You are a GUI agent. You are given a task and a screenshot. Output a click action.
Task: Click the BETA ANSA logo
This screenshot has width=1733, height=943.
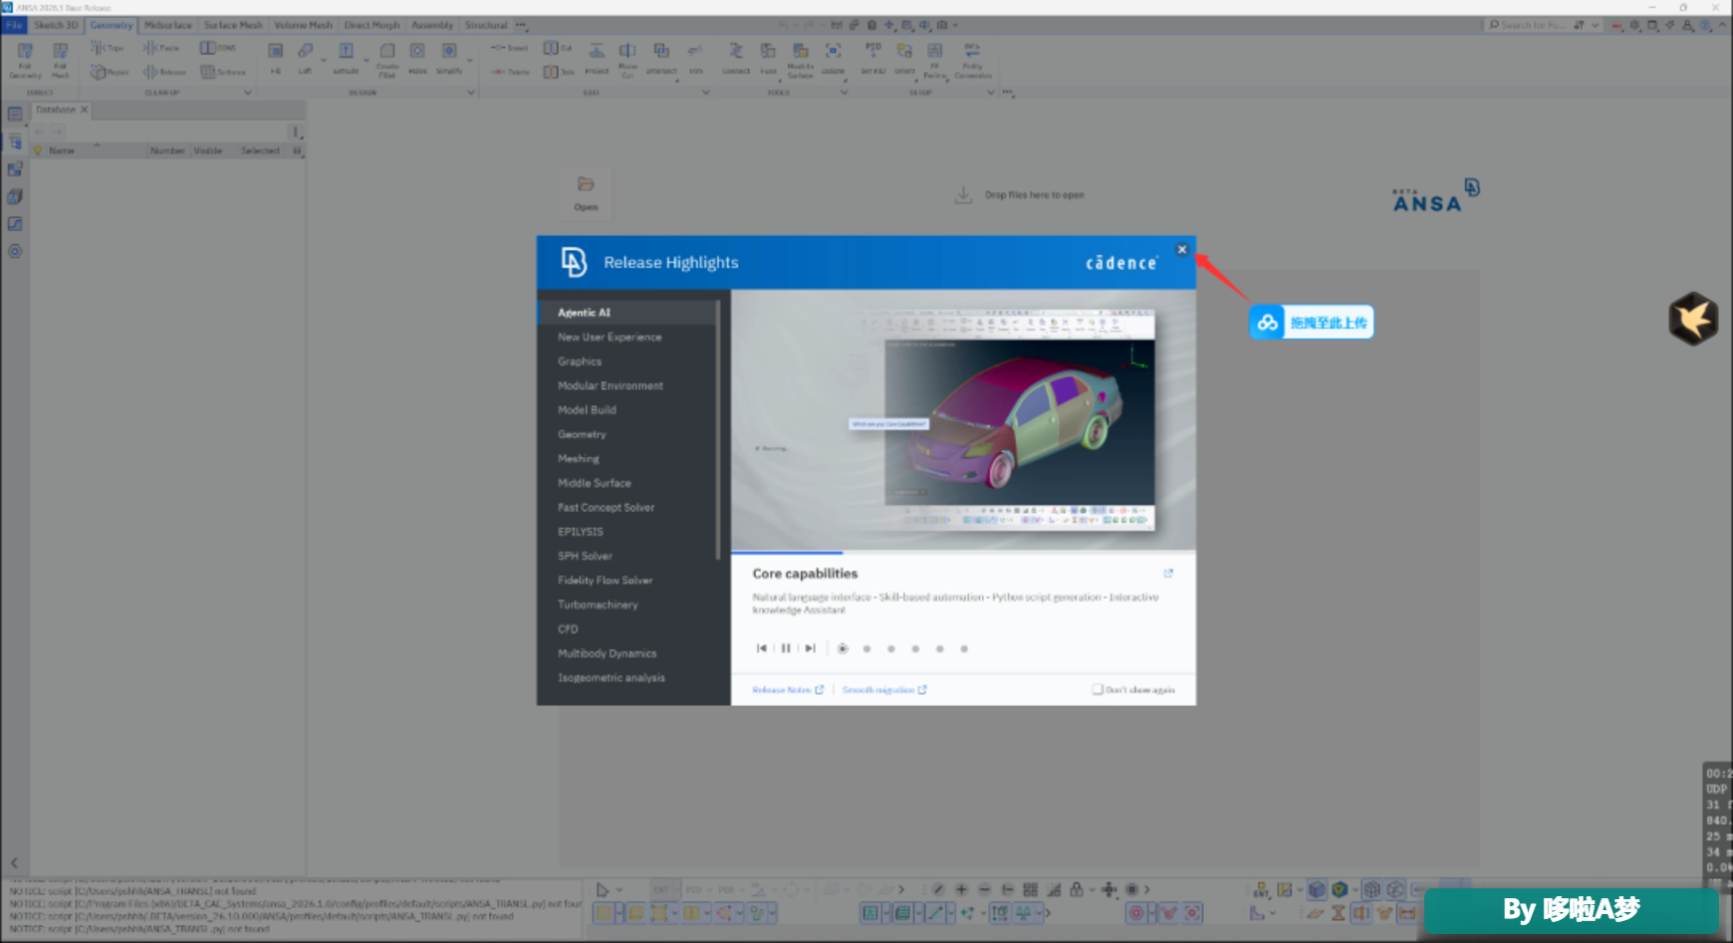pos(1435,196)
